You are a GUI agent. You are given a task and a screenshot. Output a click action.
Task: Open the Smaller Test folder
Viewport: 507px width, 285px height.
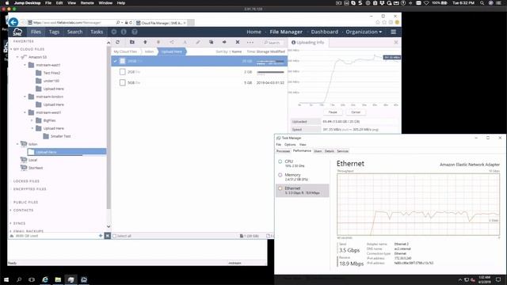click(60, 136)
